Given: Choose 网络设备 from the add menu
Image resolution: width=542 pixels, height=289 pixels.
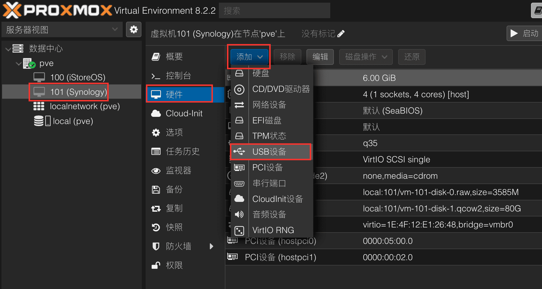Looking at the screenshot, I should click(272, 105).
